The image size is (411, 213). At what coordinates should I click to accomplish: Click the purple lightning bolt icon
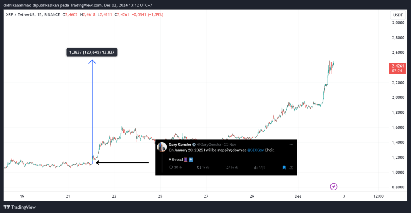coord(334,187)
